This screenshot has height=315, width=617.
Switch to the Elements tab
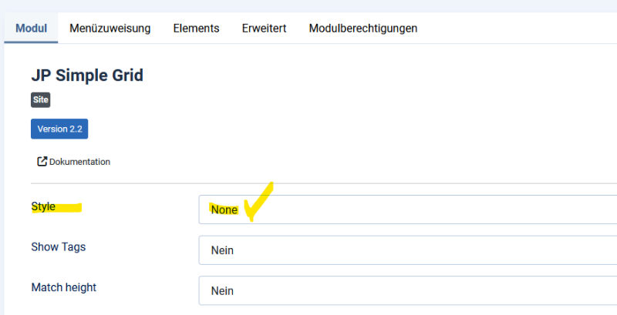197,28
